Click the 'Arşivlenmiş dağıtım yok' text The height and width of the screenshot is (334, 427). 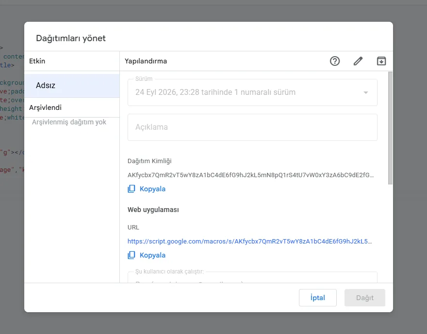tap(69, 122)
